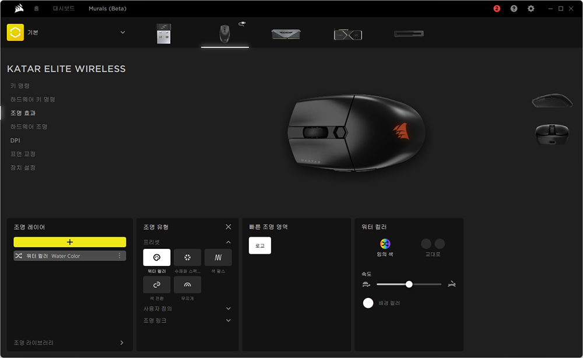Choose the 색 전환 color shift preset
Screen dimensions: 583x358
pyautogui.click(x=157, y=285)
